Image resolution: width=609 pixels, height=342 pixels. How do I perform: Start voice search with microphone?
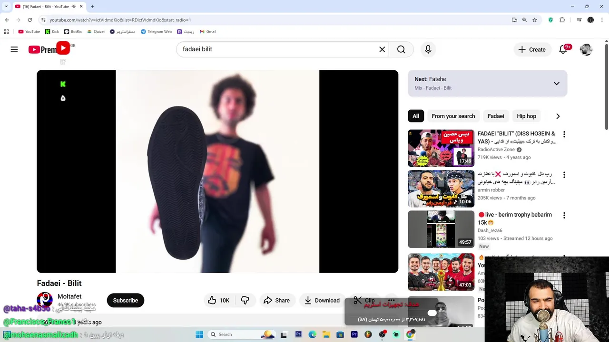pyautogui.click(x=428, y=49)
